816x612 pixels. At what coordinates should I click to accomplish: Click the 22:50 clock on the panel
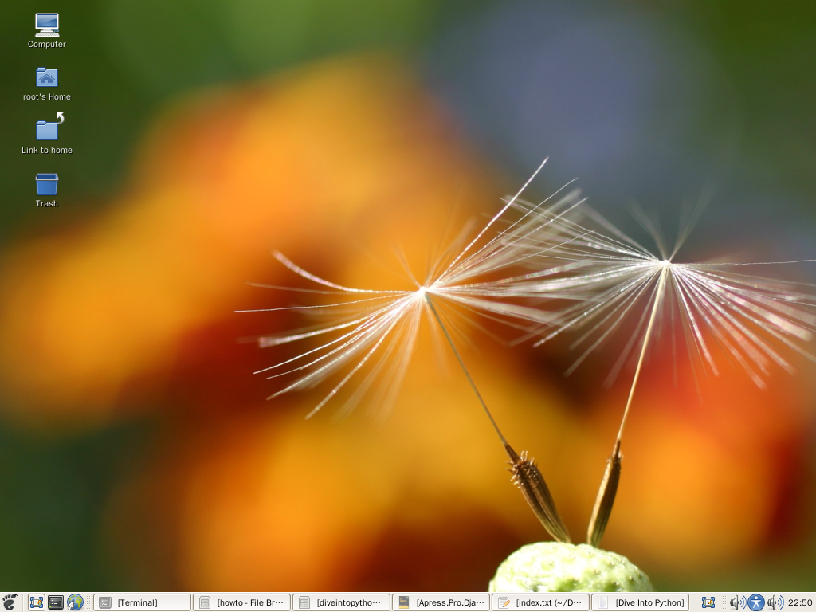[x=800, y=602]
